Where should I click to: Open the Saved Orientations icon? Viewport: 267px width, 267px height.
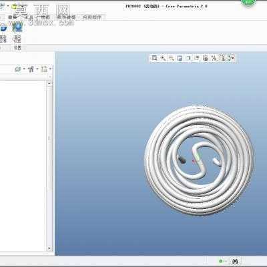pyautogui.click(x=197, y=58)
